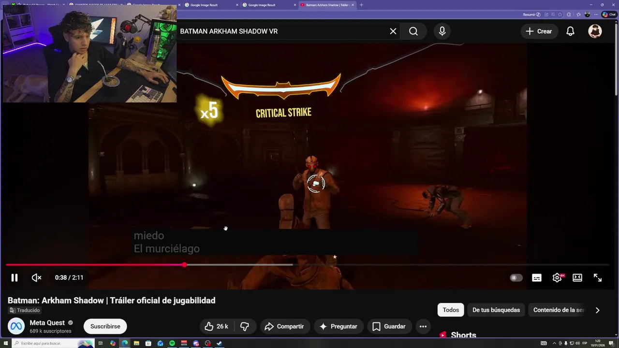Start voice search with the microphone icon

coord(442,31)
